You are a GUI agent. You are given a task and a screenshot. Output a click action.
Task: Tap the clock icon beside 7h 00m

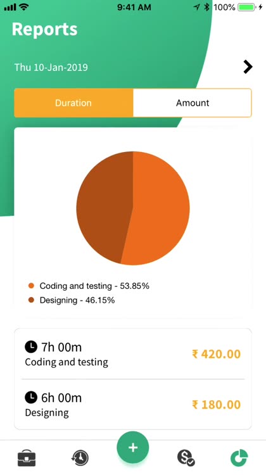[x=31, y=346]
